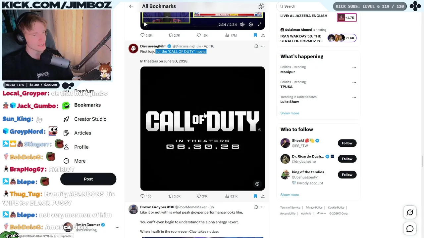Open video settings gear icon
The width and height of the screenshot is (424, 238).
[251, 24]
